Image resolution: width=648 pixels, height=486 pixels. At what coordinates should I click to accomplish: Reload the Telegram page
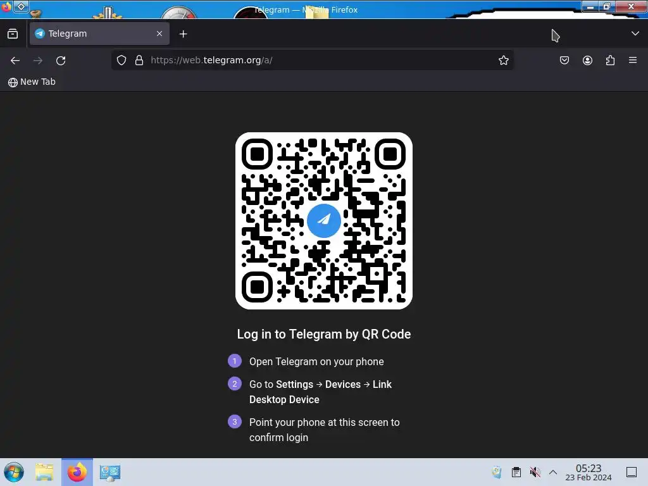tap(61, 60)
